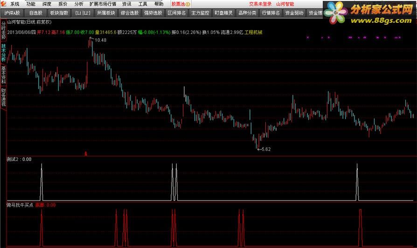The height and width of the screenshot is (248, 417).
Task: Click the 工程机械 sector label
Action: [253, 33]
